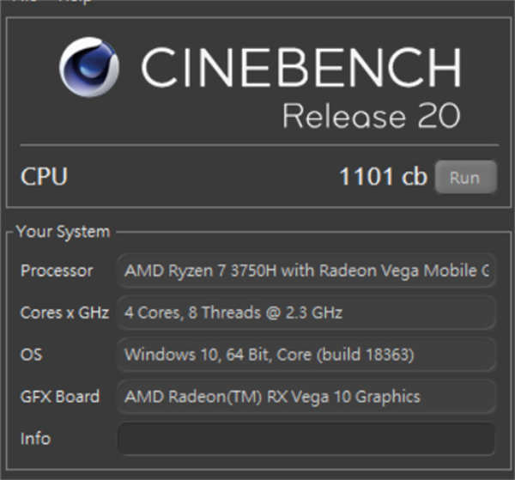
Task: Click the CPU test label
Action: (44, 176)
